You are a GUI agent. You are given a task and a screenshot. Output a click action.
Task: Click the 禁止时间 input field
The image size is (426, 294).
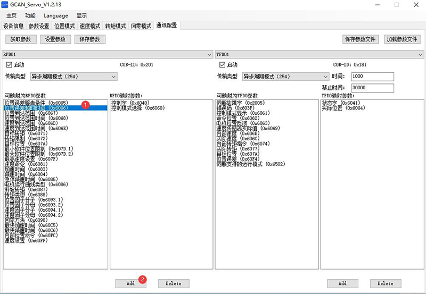[372, 88]
